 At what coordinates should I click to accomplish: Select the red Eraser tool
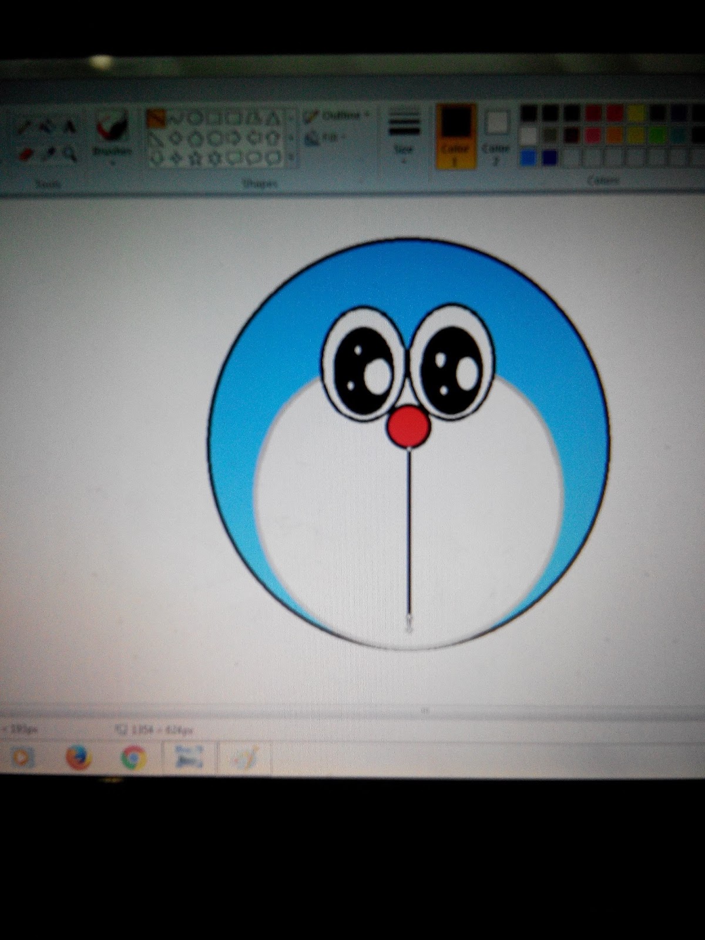pos(26,154)
